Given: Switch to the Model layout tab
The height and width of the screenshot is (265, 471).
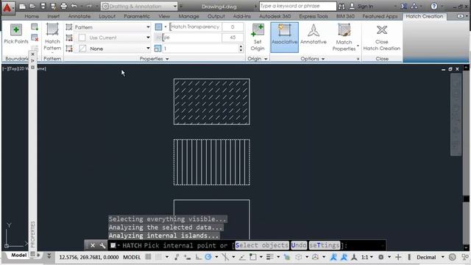Looking at the screenshot, I should [x=18, y=255].
